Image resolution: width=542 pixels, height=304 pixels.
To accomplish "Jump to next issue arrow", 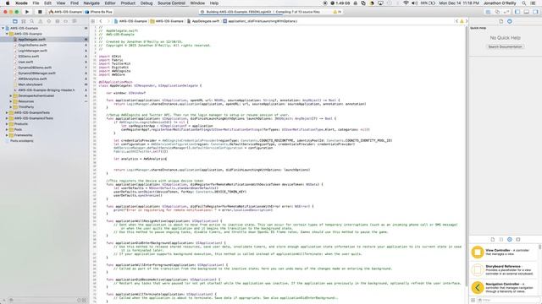I will tap(467, 21).
